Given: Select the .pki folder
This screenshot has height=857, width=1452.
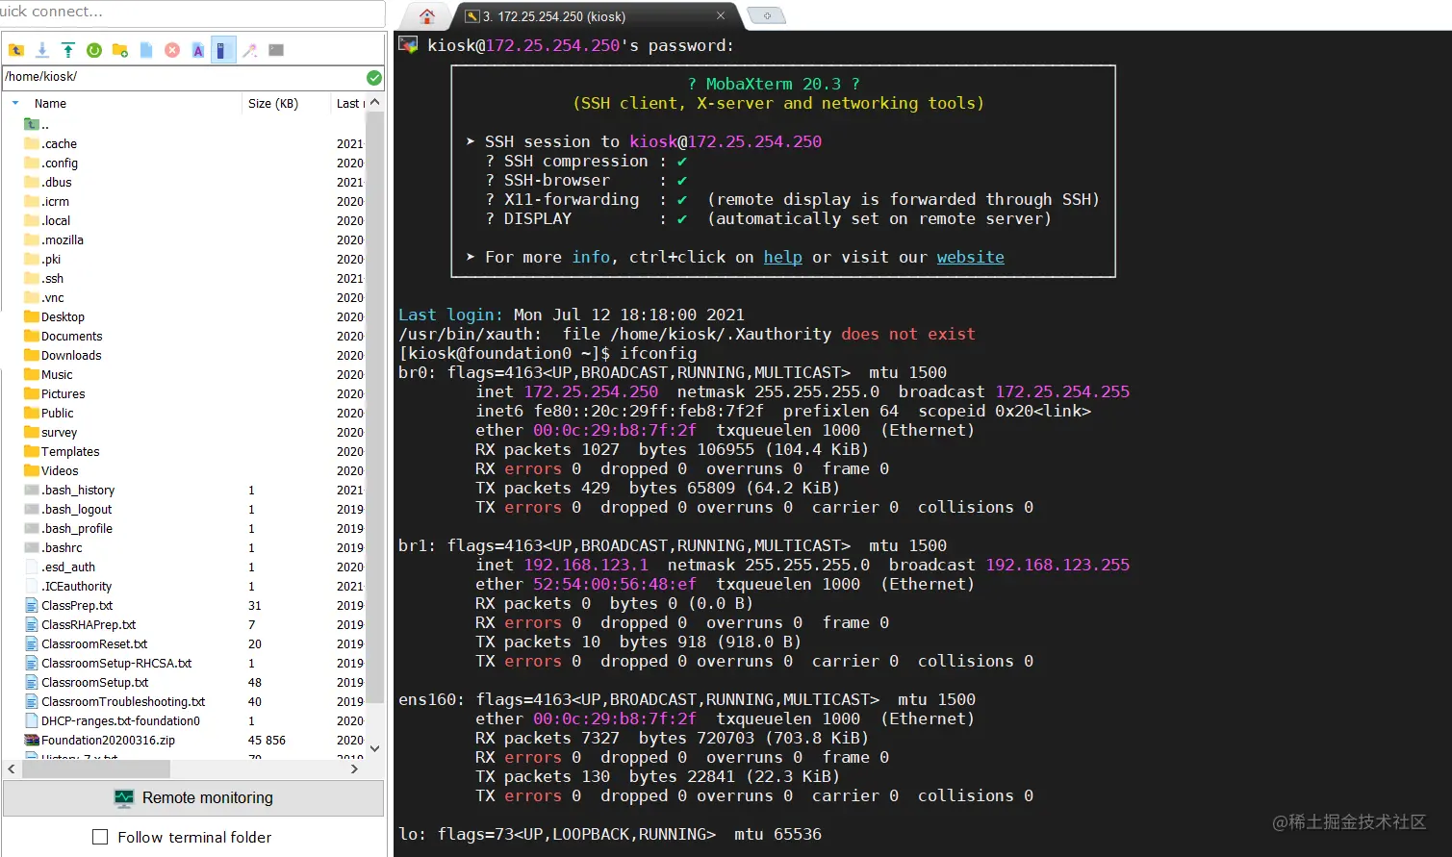Looking at the screenshot, I should (x=42, y=259).
